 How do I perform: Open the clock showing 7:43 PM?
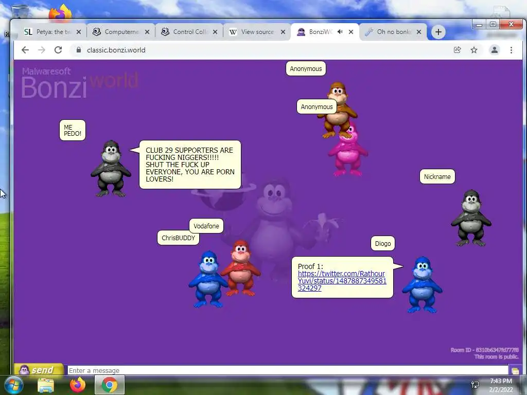click(501, 385)
